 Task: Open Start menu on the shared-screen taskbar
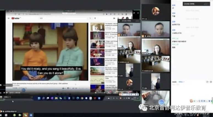click(x=39, y=98)
